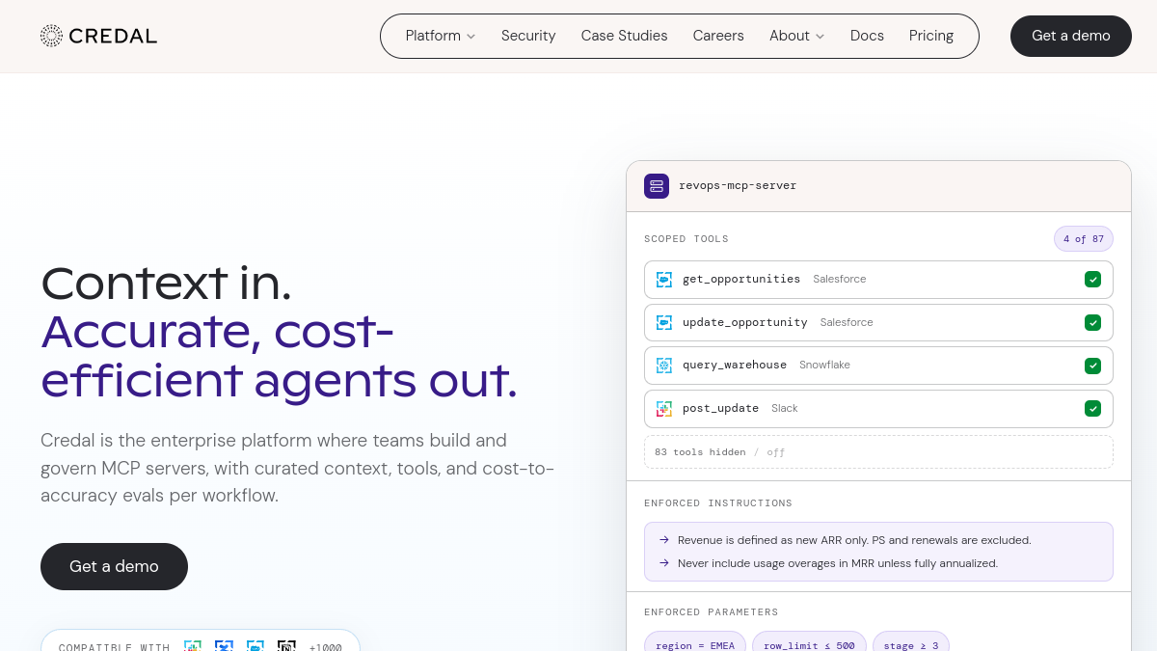1157x651 pixels.
Task: Click the arrow icon before the Revenue instruction
Action: 663,540
